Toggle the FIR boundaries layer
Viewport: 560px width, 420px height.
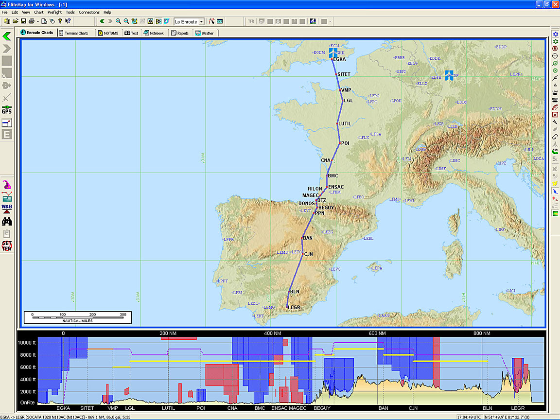click(x=555, y=151)
